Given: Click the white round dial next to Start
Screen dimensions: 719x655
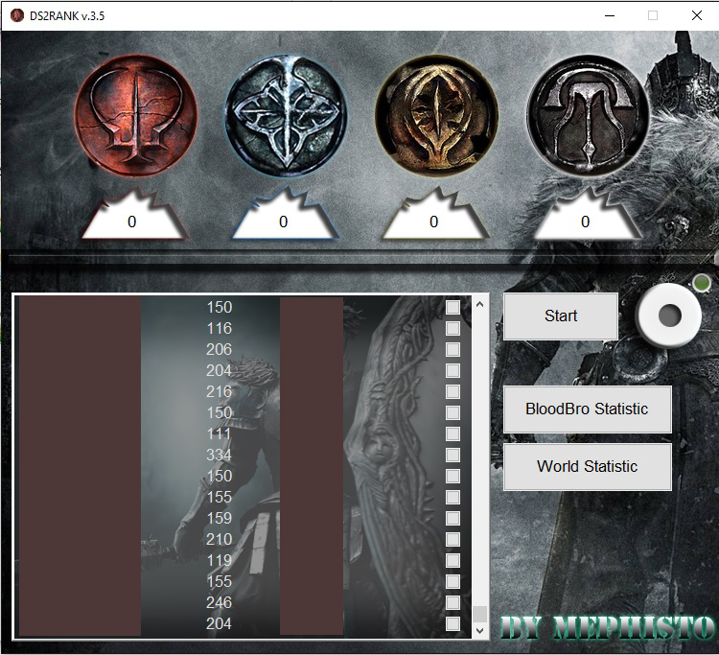Looking at the screenshot, I should 669,316.
